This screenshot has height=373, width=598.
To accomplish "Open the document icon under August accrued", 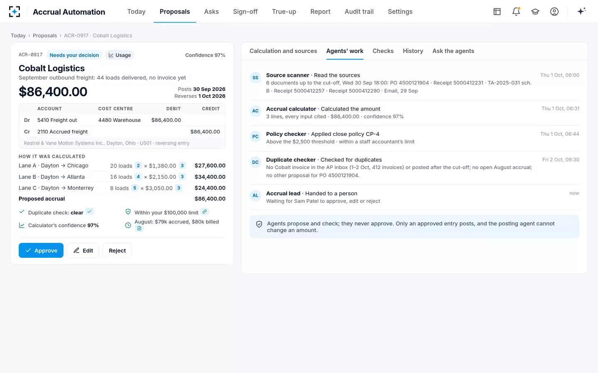I will click(139, 228).
